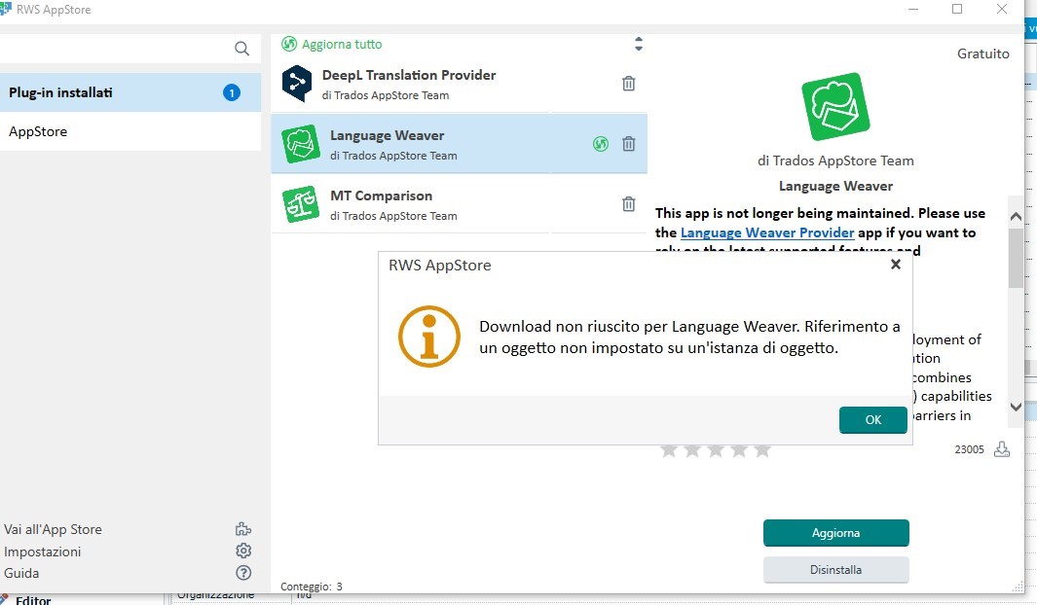The image size is (1037, 605).
Task: Click Language Weaver logo in plug-in list
Action: pyautogui.click(x=301, y=143)
